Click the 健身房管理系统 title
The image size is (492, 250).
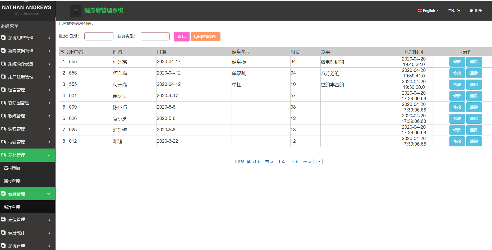pyautogui.click(x=104, y=10)
